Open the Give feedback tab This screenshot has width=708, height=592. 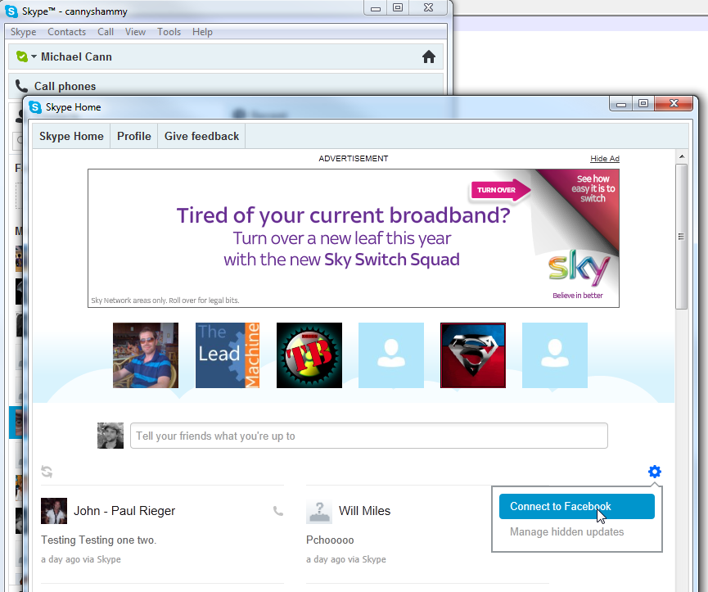coord(201,137)
